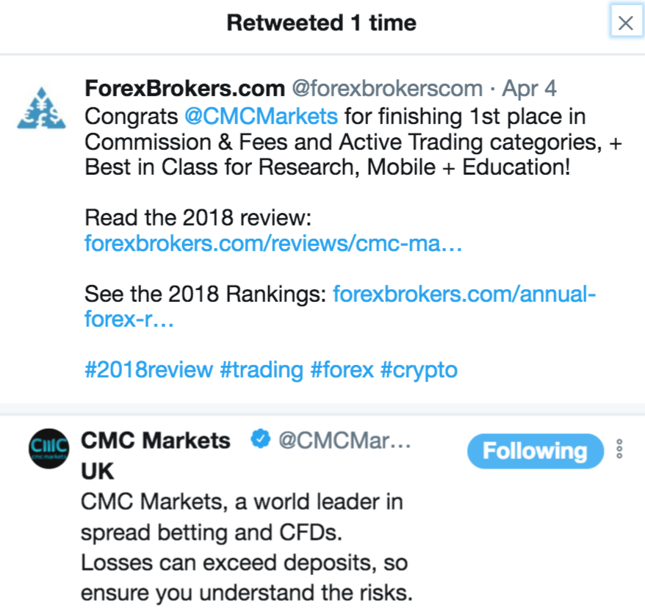Click the 'Retweeted 1 time' header title
645x614 pixels.
tap(321, 23)
